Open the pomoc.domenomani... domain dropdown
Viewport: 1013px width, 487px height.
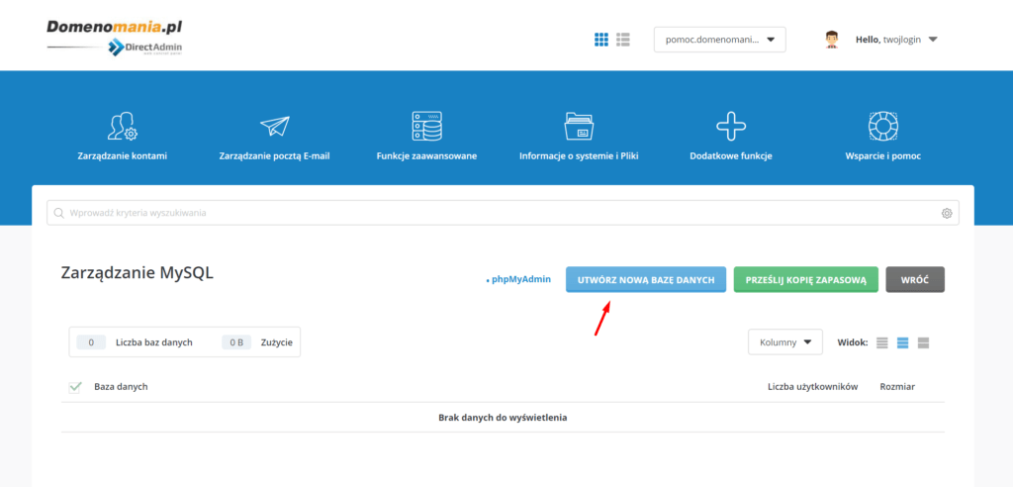720,40
